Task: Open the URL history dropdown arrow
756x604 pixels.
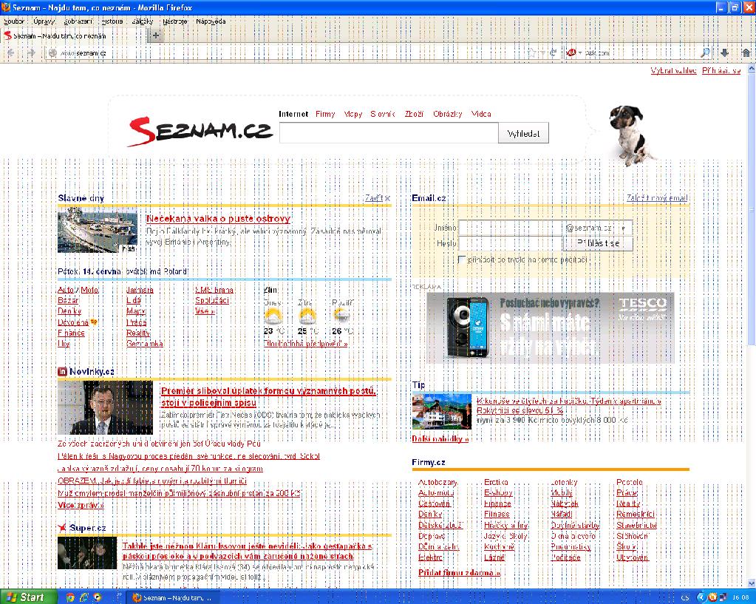Action: [543, 53]
